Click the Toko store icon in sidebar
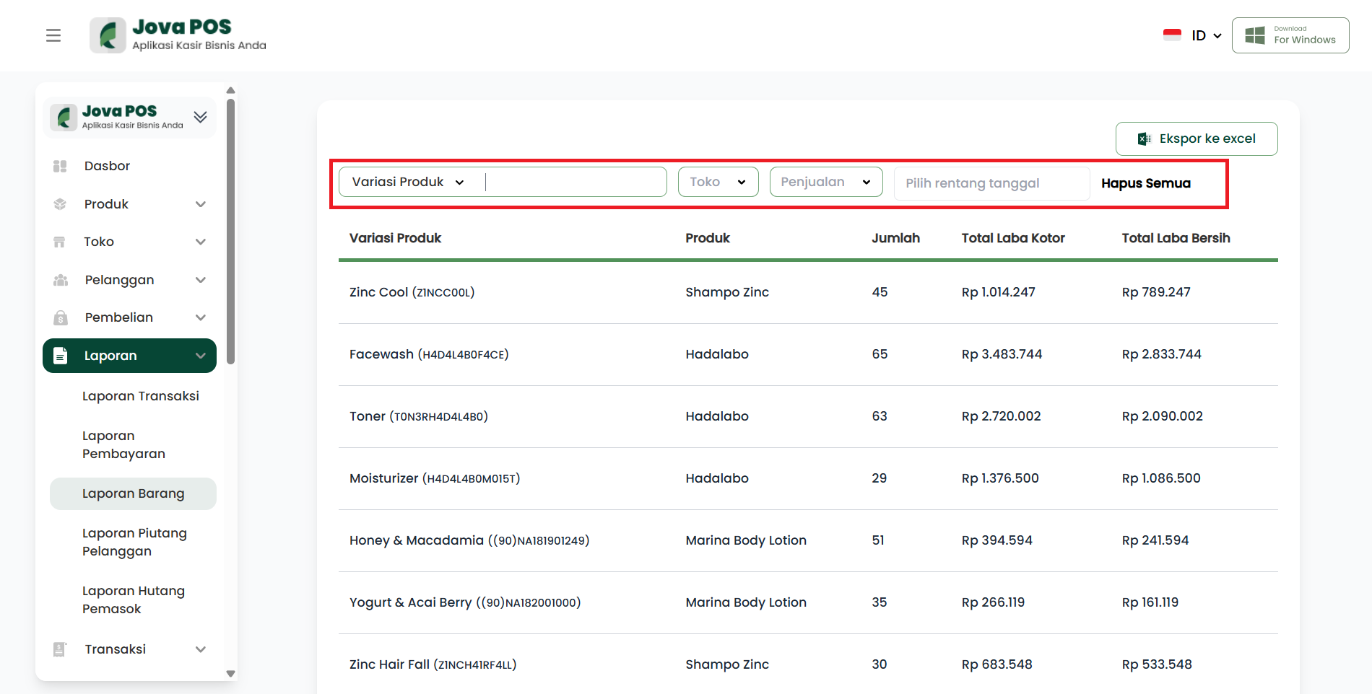Image resolution: width=1372 pixels, height=694 pixels. (x=60, y=242)
